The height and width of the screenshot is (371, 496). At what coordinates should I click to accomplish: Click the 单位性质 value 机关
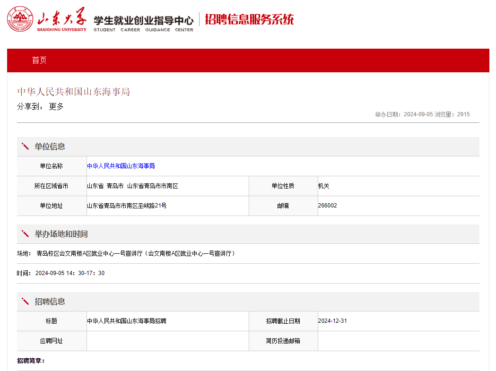(x=323, y=186)
